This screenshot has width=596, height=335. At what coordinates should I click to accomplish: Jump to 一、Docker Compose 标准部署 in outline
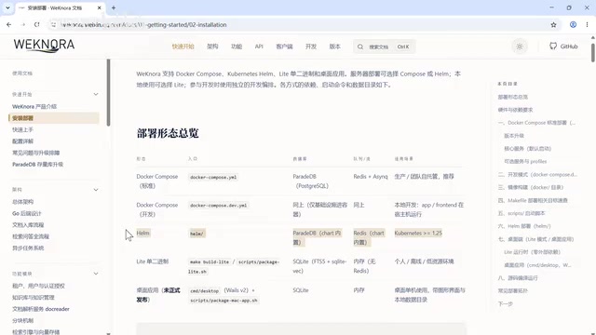tap(536, 123)
